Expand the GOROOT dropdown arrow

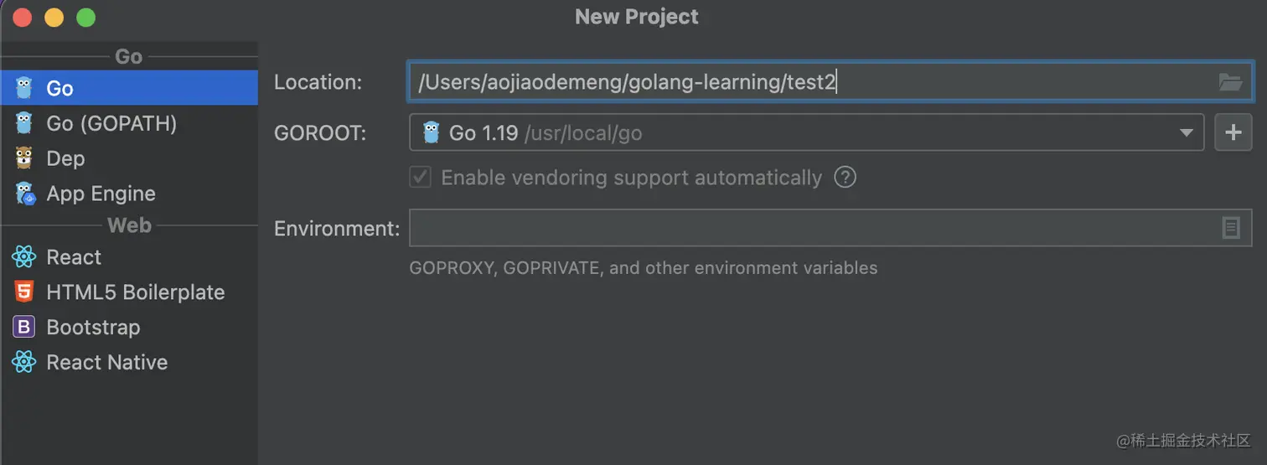(1186, 132)
